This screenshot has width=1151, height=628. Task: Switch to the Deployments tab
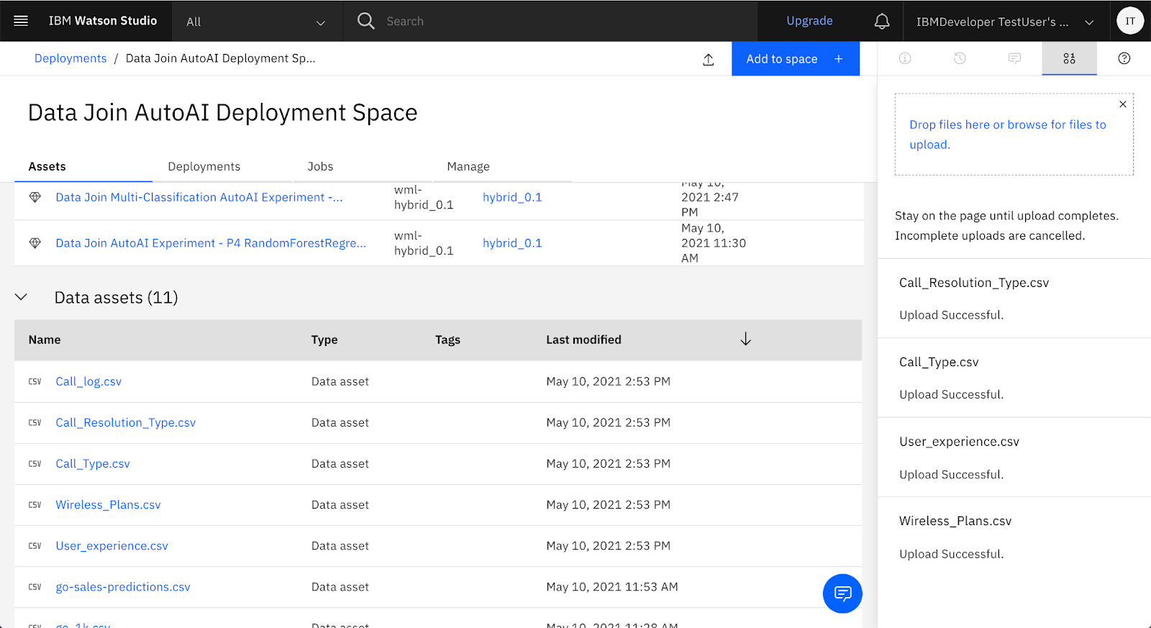click(204, 167)
